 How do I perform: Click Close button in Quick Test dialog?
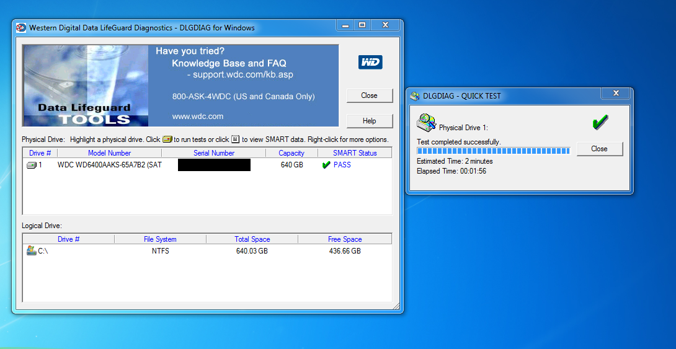coord(599,149)
